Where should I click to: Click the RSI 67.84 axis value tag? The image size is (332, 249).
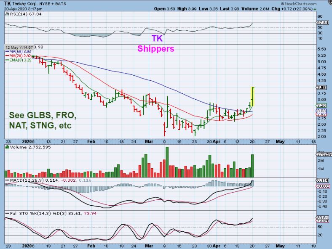click(323, 22)
